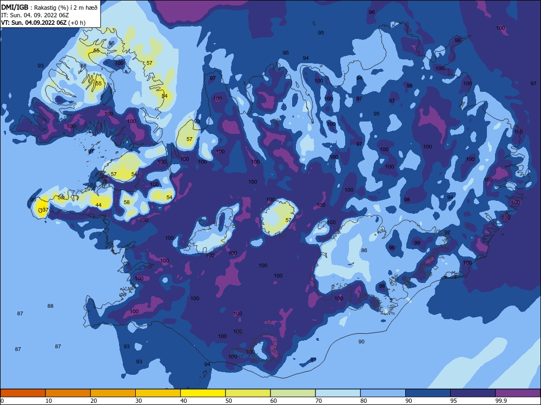Select the light blue 80–90 legend swatch

383,393
